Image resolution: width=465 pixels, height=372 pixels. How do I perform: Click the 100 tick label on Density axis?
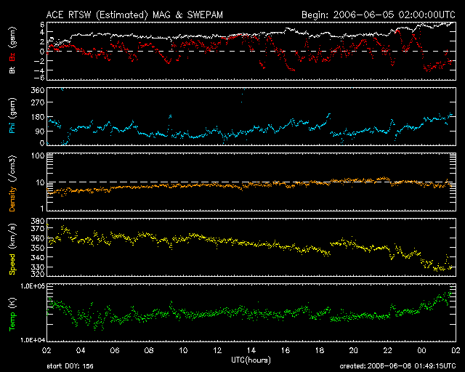39,155
